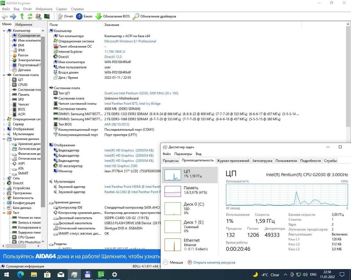Click the Меньше button in Task Manager

[173, 262]
